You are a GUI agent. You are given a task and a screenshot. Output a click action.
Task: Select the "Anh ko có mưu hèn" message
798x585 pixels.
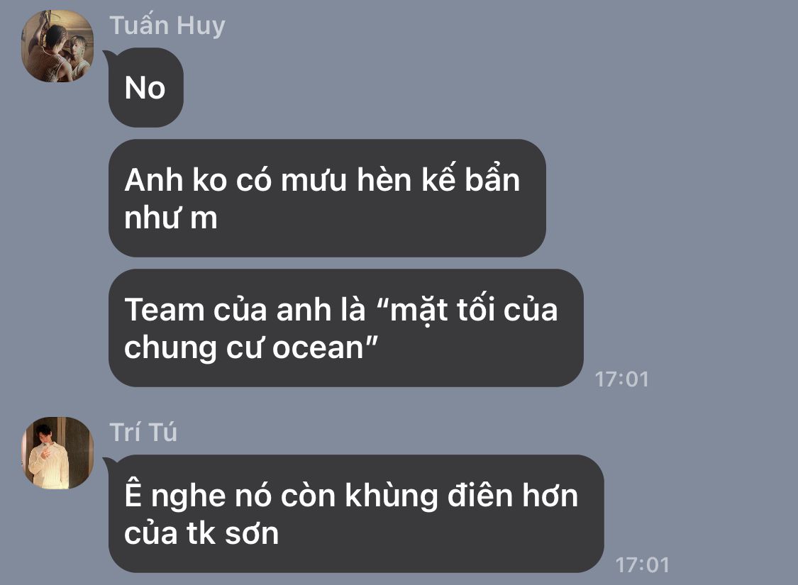(327, 198)
